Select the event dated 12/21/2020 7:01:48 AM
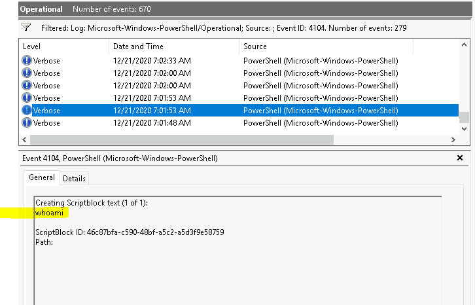 [239, 123]
